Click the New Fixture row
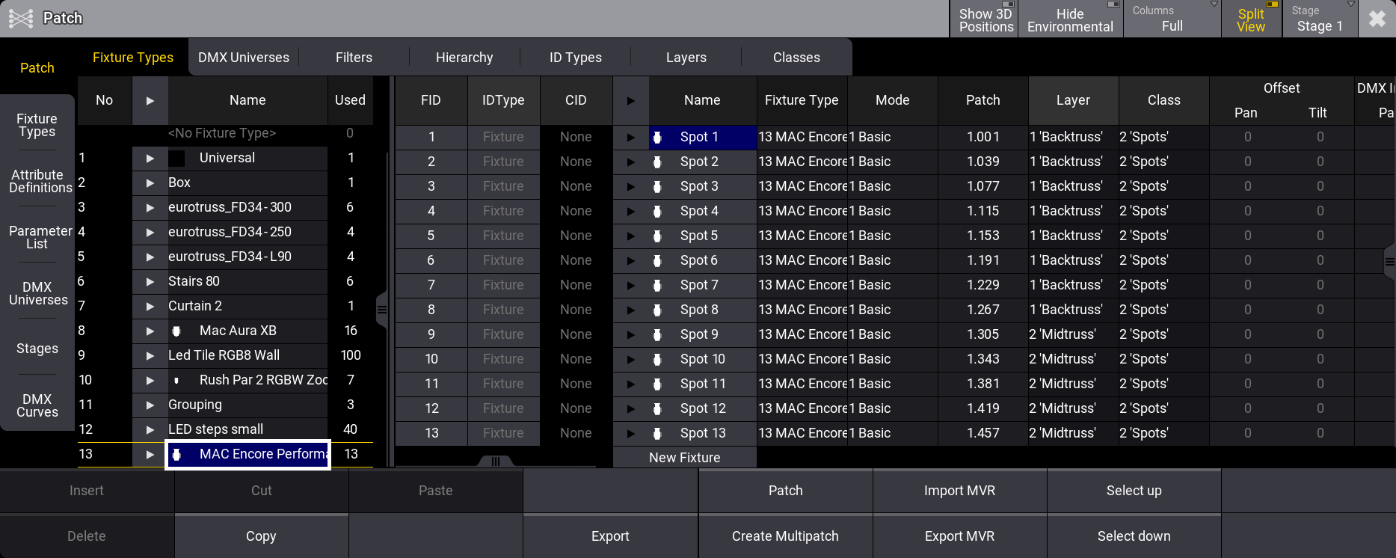This screenshot has height=558, width=1396. [x=684, y=458]
